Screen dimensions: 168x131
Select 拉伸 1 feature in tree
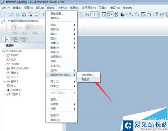coord(16,94)
